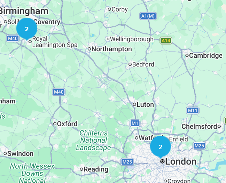Image resolution: width=226 pixels, height=183 pixels.
Task: Click the Wellingborough town label
Action: (x=132, y=39)
